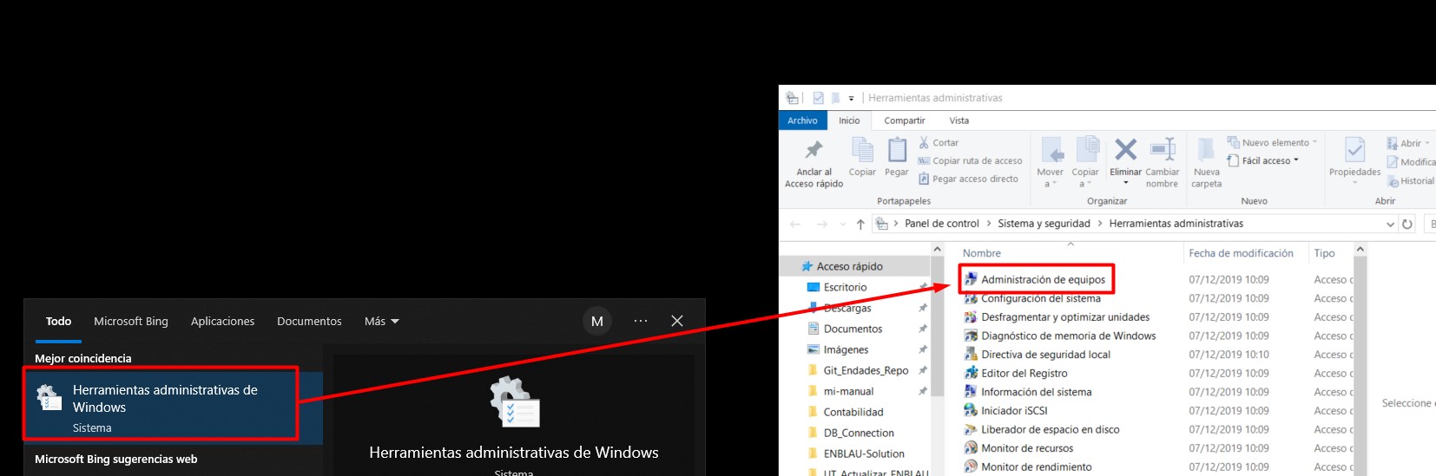1436x476 pixels.
Task: Click the Anclar al Acceso rápido pin icon
Action: tap(814, 150)
